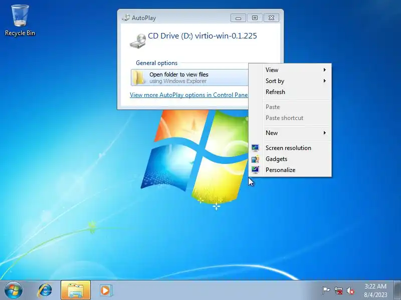Choose Refresh from the context menu
Viewport: 401px width, 300px height.
(290, 92)
